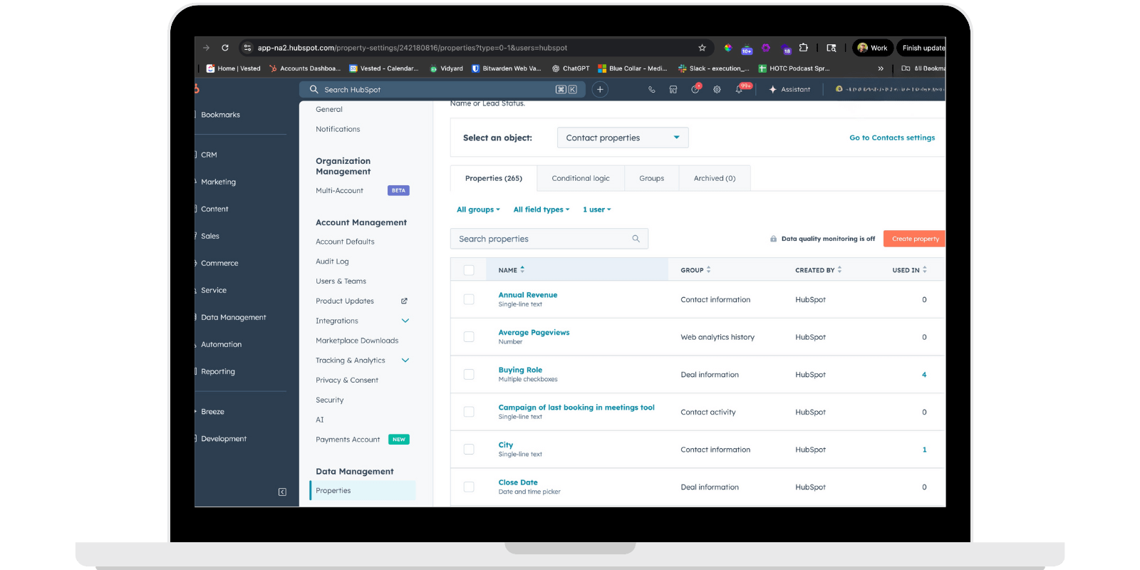The width and height of the screenshot is (1140, 570).
Task: Show more bookmarks via double-chevron icon
Action: coord(881,68)
